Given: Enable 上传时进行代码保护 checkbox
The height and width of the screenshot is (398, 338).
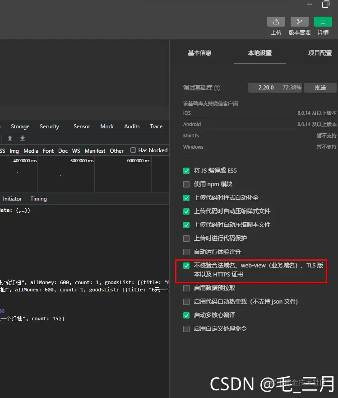Looking at the screenshot, I should [x=186, y=239].
